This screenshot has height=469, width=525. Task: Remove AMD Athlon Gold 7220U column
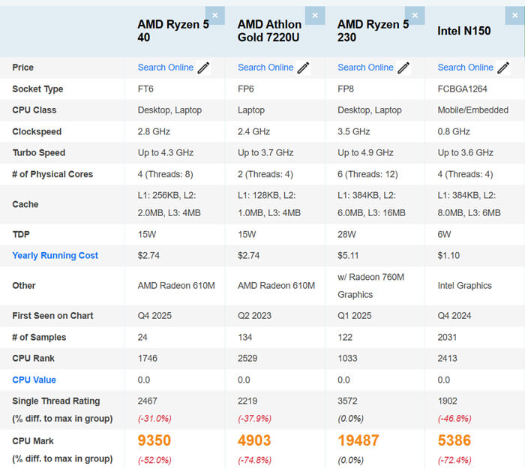tap(315, 16)
